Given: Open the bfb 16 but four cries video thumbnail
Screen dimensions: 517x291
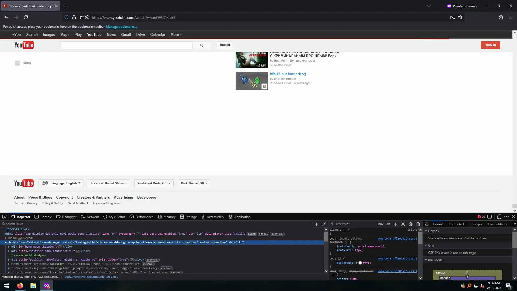Looking at the screenshot, I should [x=251, y=81].
